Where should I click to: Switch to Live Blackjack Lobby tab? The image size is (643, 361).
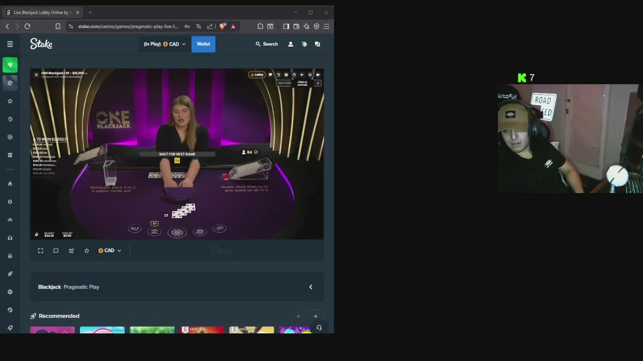pyautogui.click(x=42, y=13)
